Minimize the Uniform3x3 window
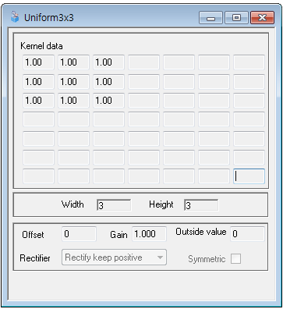This screenshot has width=283, height=309. coord(210,18)
